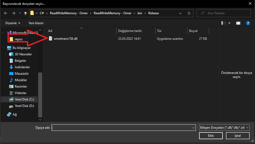Open the Dosya adı dropdown arrow

[x=193, y=128]
